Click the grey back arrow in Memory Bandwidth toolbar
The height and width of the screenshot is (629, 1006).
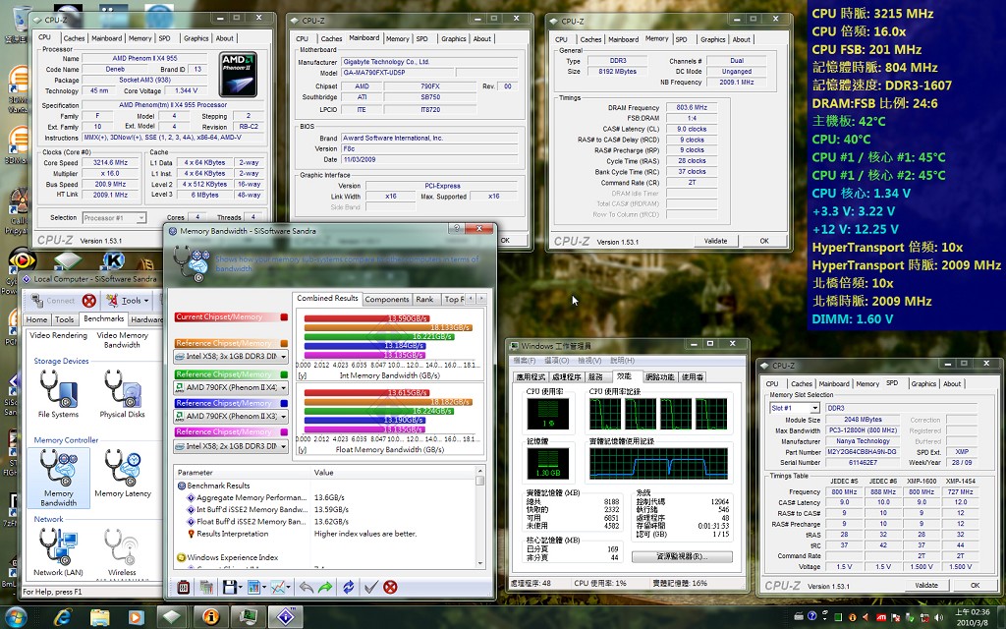(x=307, y=587)
